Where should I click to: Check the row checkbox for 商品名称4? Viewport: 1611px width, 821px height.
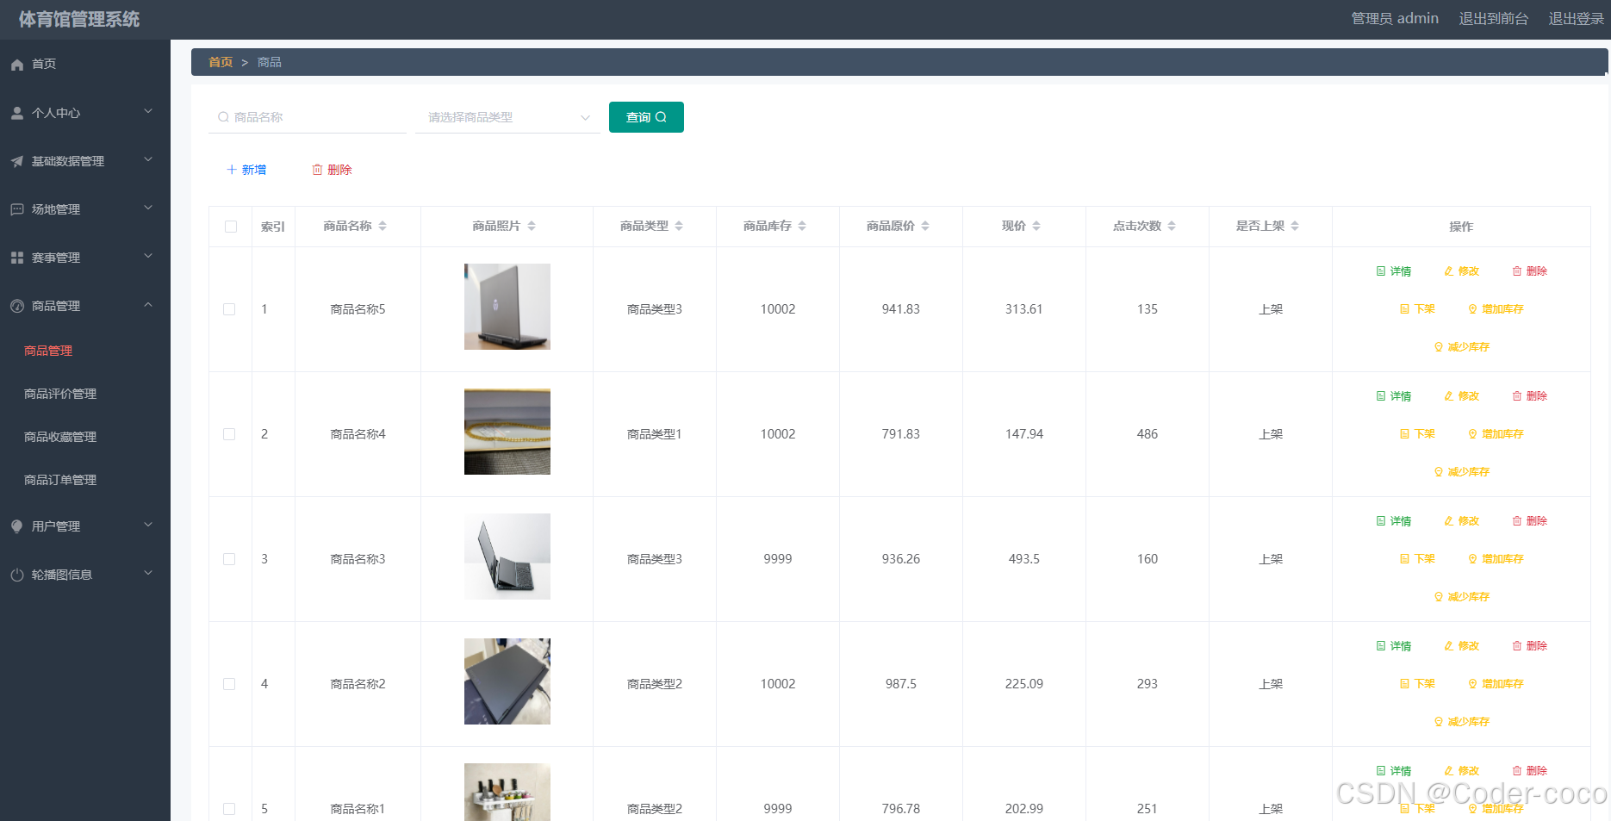click(229, 434)
